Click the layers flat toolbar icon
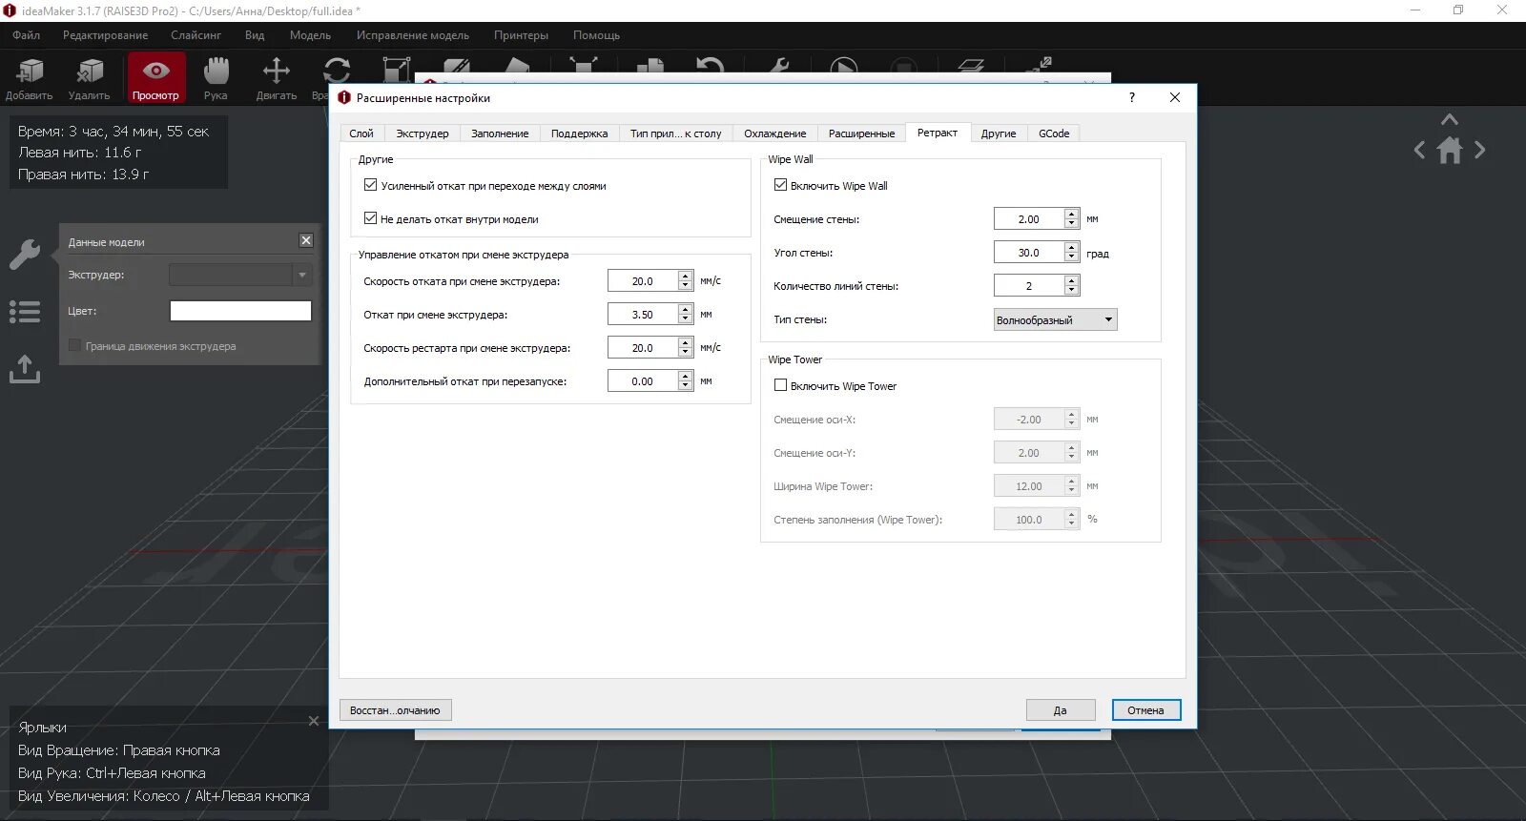This screenshot has width=1526, height=821. pyautogui.click(x=970, y=67)
